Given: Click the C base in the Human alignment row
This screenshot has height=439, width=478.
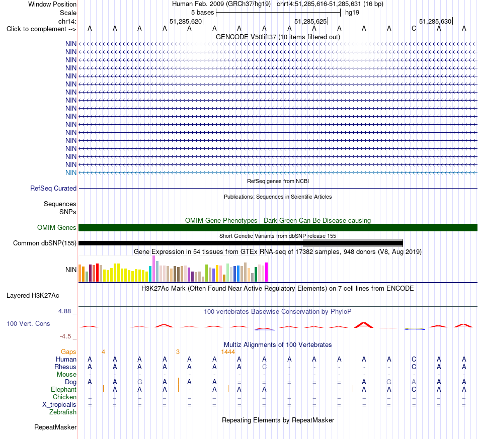Looking at the screenshot, I should coord(414,359).
